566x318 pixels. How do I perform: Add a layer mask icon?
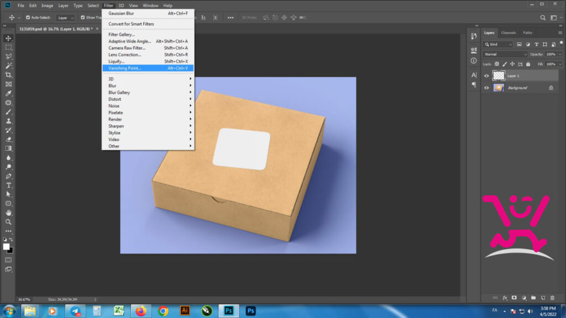[514, 298]
